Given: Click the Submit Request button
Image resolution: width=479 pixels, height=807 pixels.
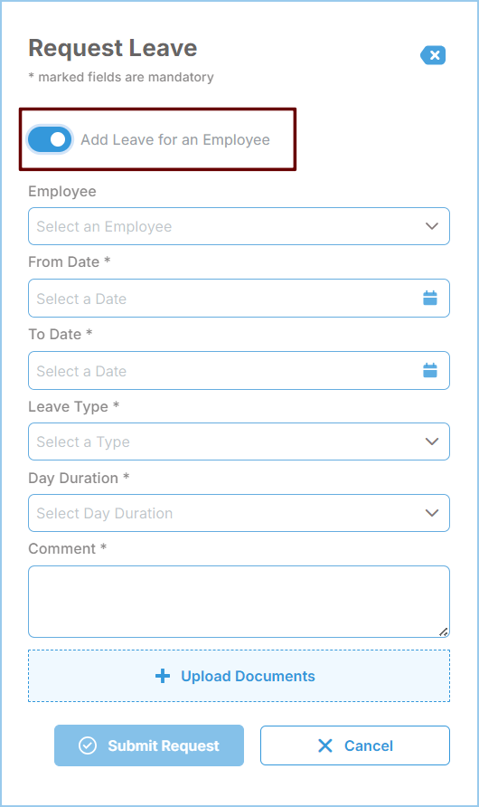Looking at the screenshot, I should coord(149,745).
